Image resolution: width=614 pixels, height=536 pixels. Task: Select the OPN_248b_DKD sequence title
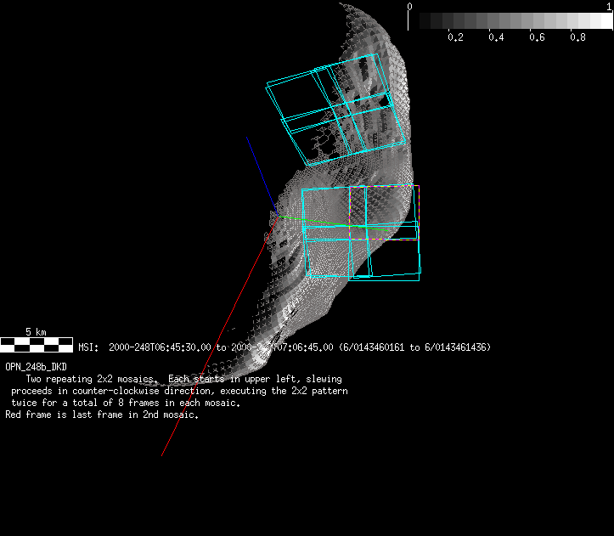pyautogui.click(x=36, y=366)
